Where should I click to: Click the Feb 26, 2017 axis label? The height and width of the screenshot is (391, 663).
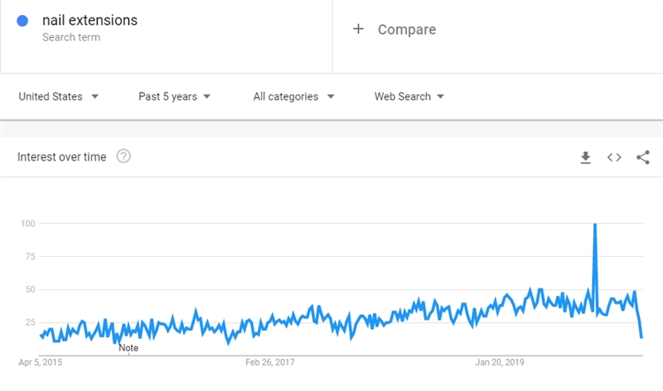point(270,362)
